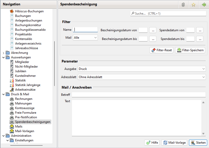Open the Mail filter dropdown
Screen dimensions: 209x148
(x=85, y=38)
